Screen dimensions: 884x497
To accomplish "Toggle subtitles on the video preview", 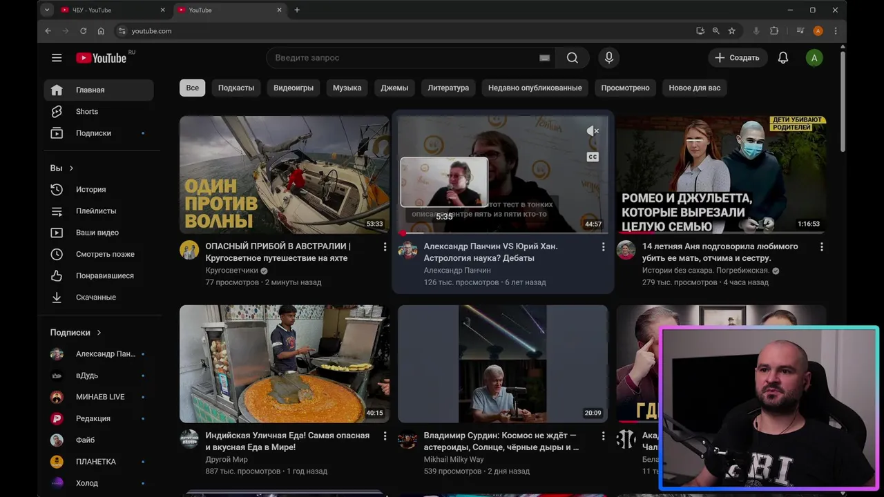I will click(x=593, y=157).
